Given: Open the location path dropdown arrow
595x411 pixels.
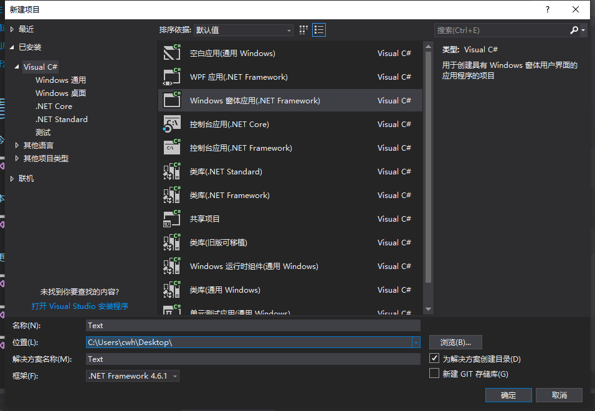Looking at the screenshot, I should (x=416, y=342).
